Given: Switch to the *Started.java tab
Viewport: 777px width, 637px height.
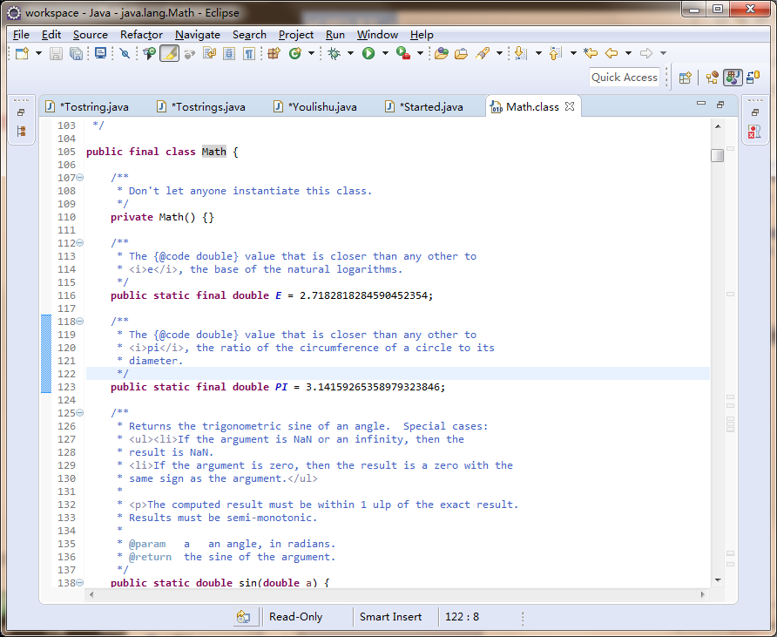Looking at the screenshot, I should pos(425,106).
